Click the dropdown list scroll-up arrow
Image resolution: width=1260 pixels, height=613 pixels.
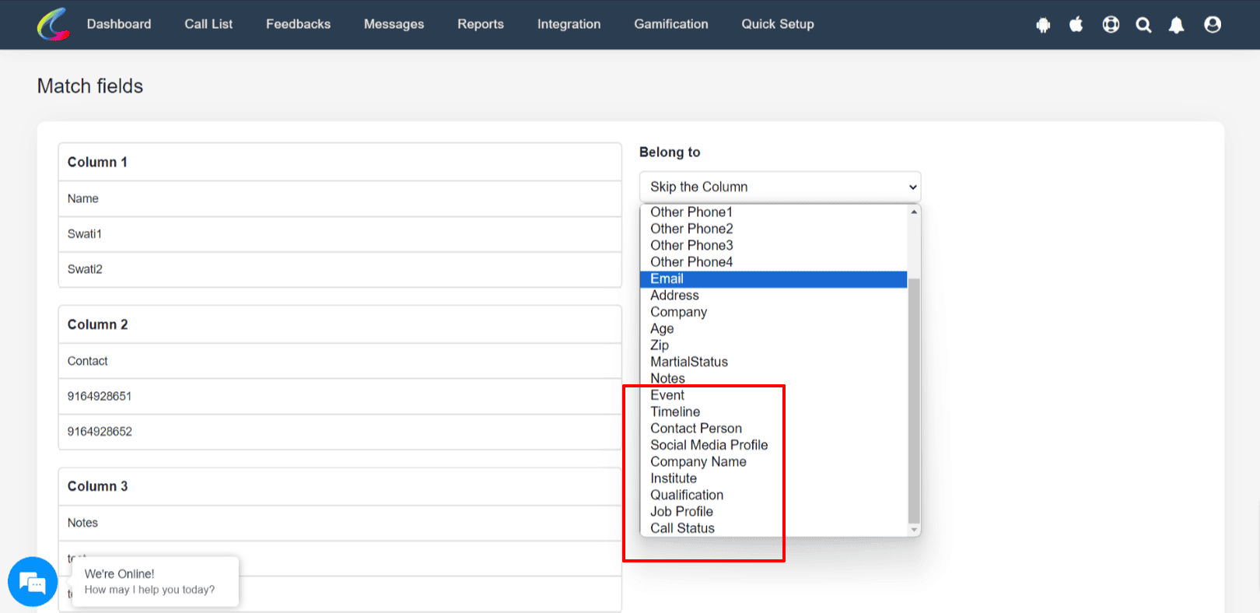point(914,212)
